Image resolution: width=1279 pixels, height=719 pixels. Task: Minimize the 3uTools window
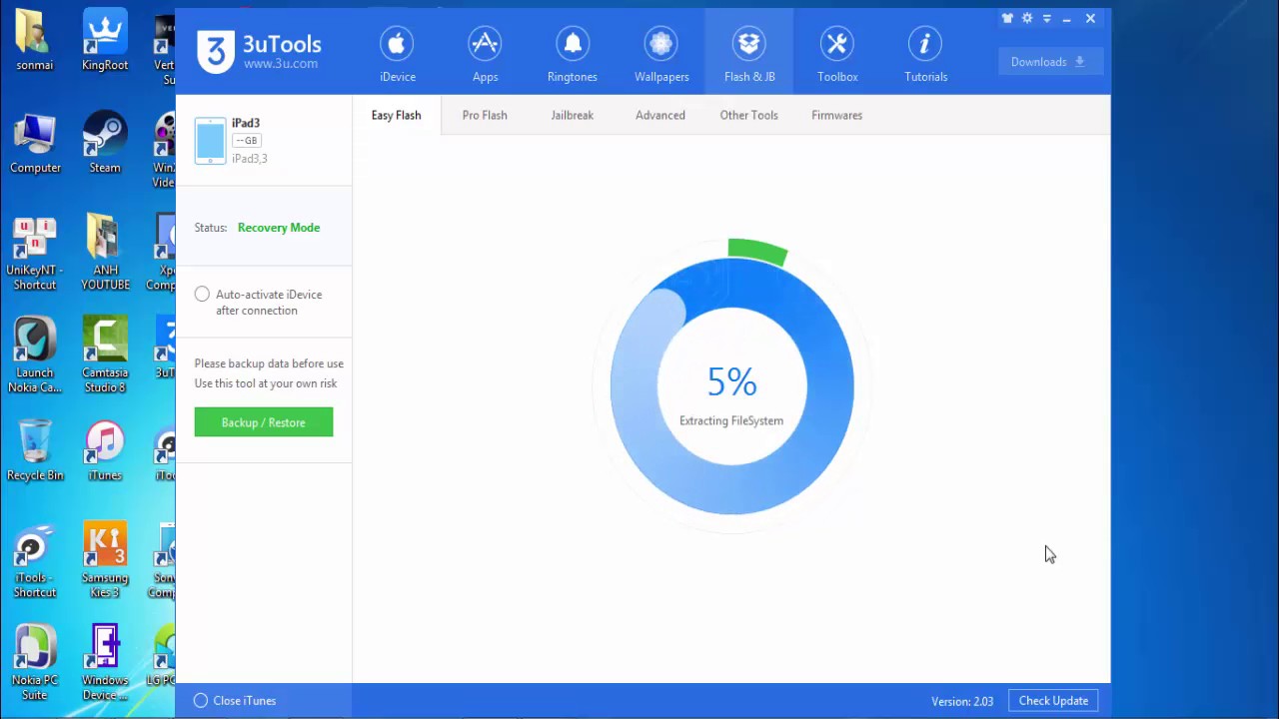click(x=1067, y=19)
